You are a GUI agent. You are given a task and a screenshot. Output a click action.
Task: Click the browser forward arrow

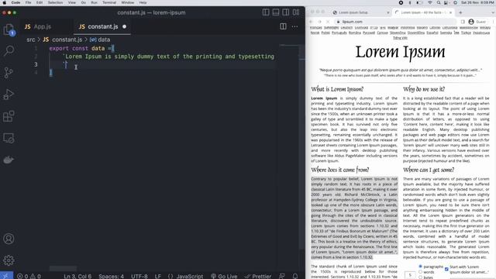[x=319, y=22]
